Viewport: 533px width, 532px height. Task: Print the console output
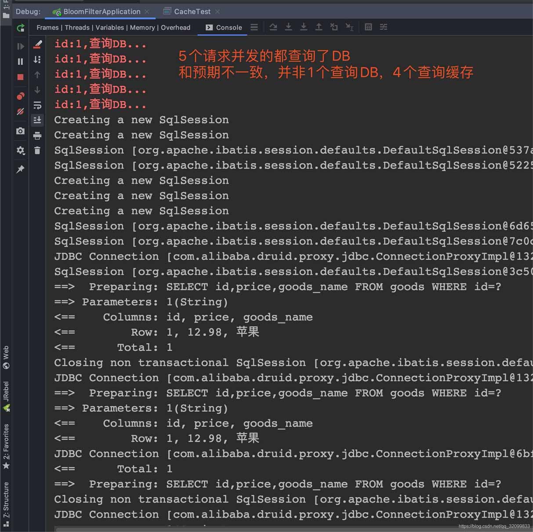(37, 136)
